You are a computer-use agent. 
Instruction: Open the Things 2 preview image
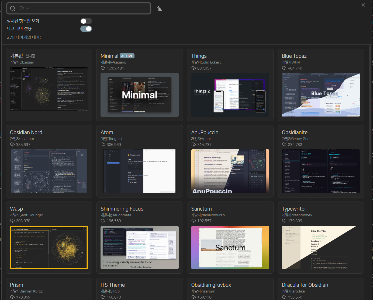[x=230, y=95]
